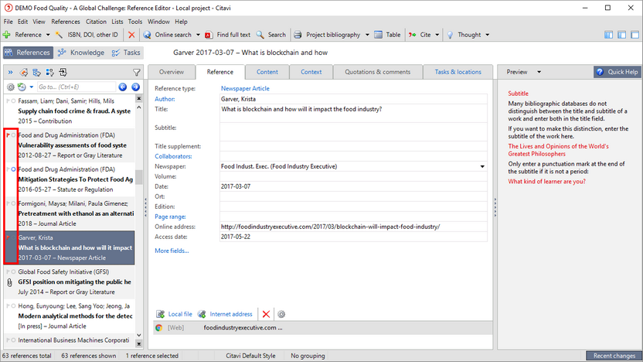
Task: Toggle the blue circle on Mitigation Strategies reference
Action: point(14,169)
